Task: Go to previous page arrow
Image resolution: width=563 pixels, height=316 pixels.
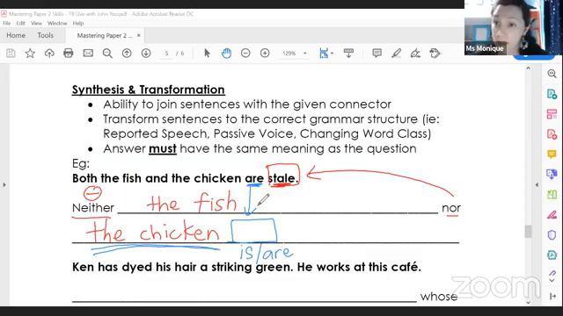Action: [127, 54]
